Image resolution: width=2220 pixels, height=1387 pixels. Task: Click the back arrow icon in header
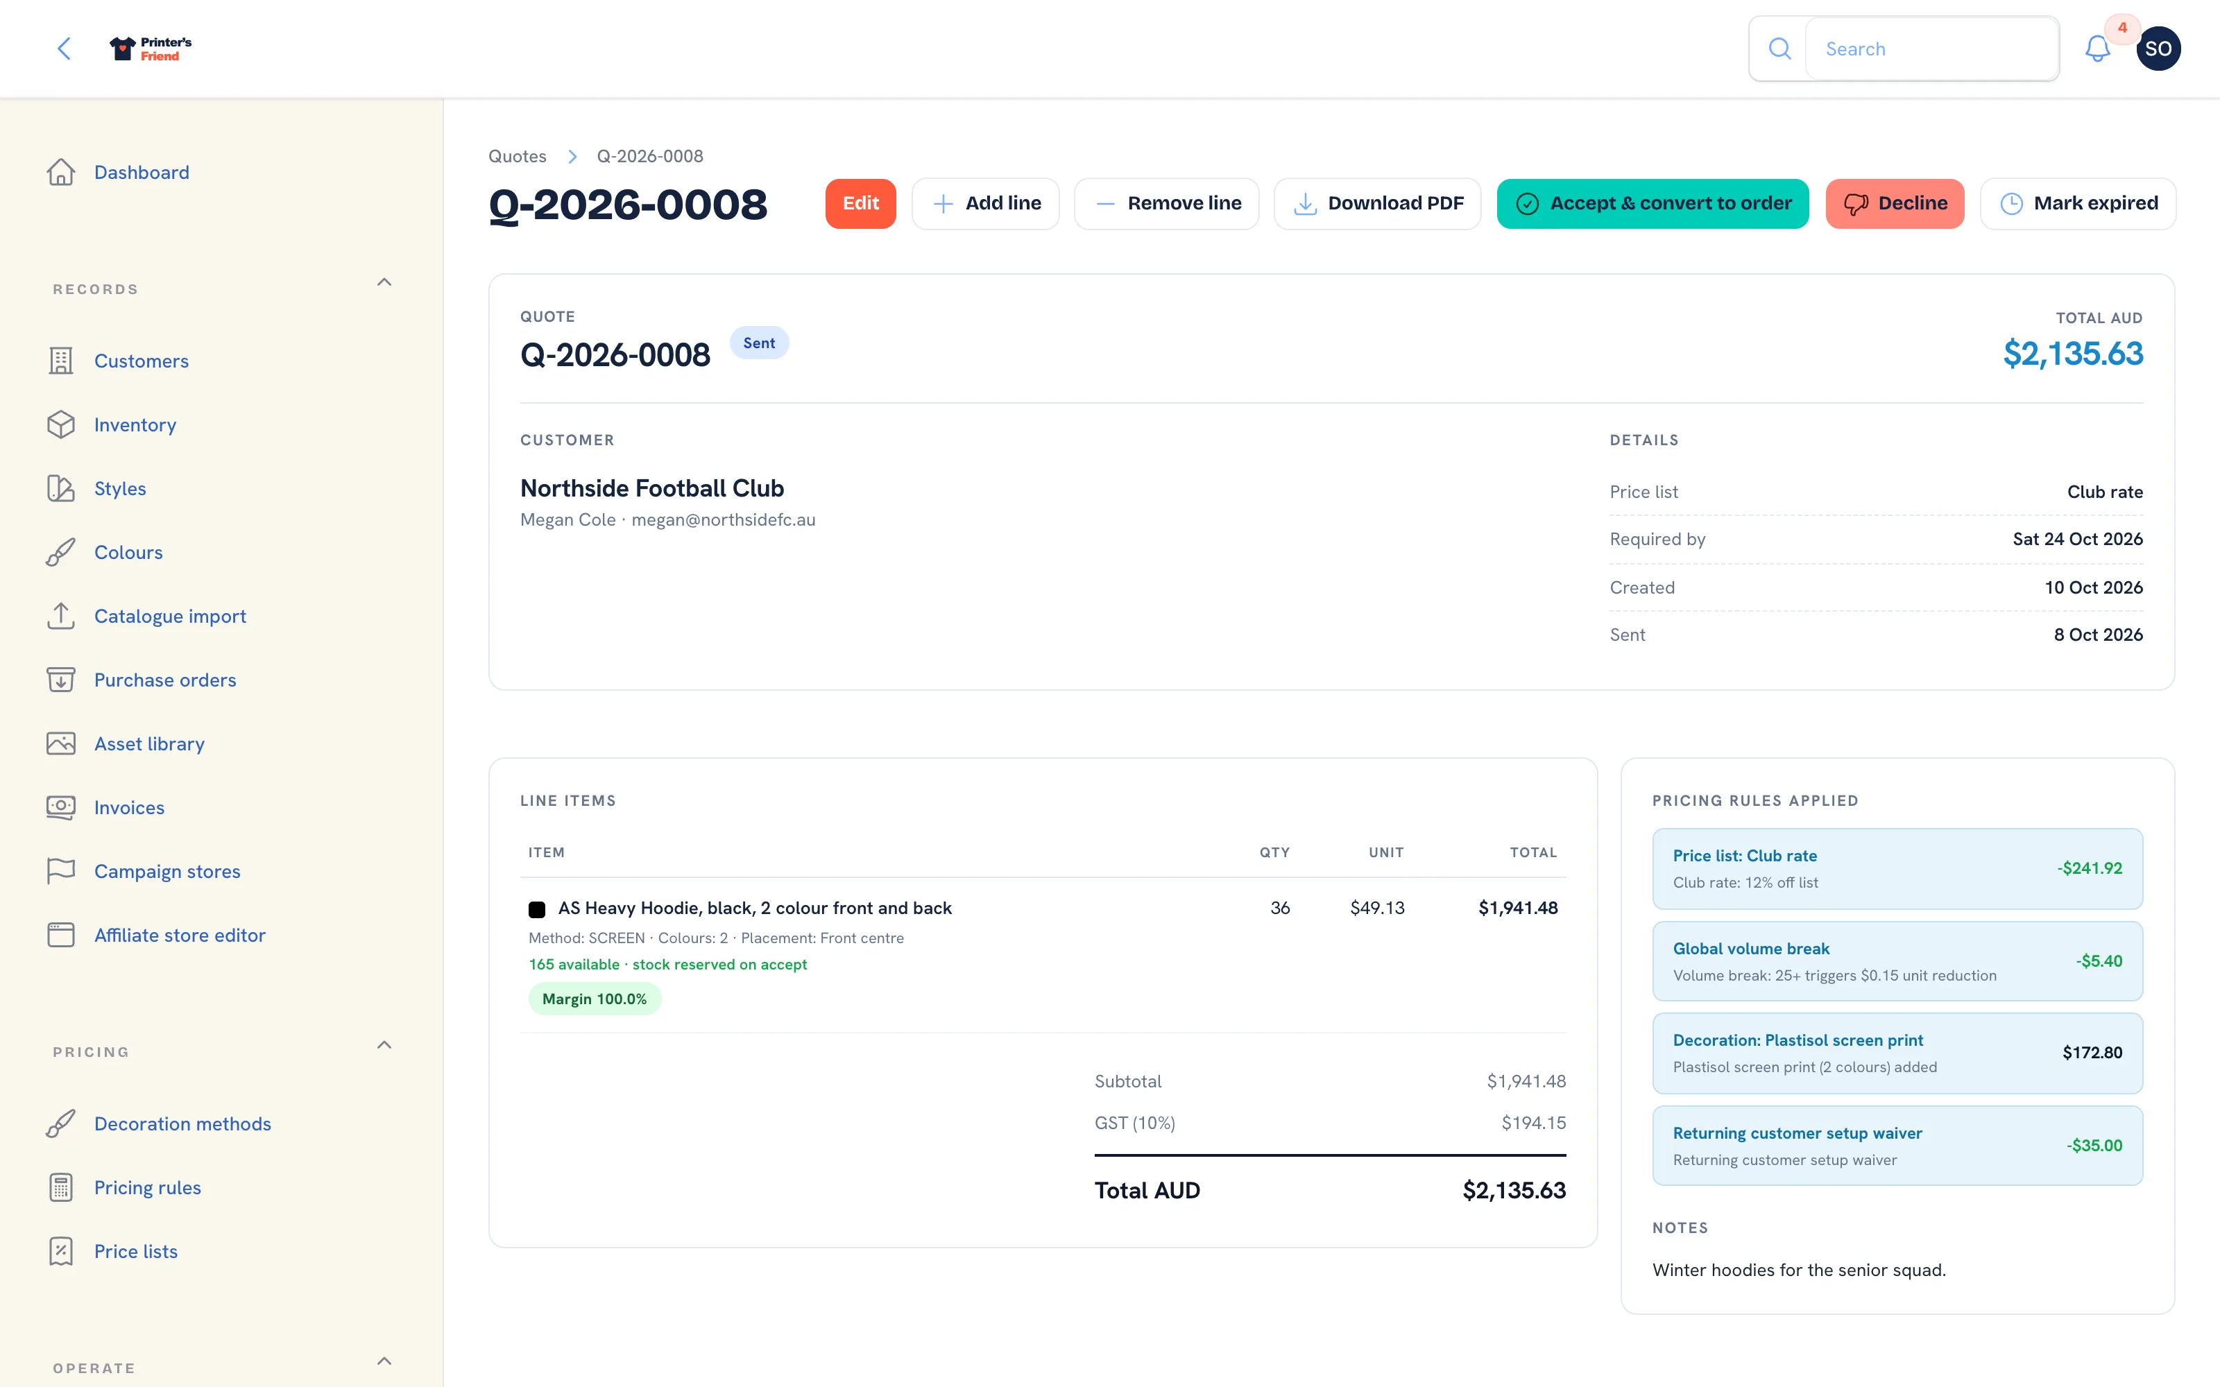(65, 49)
